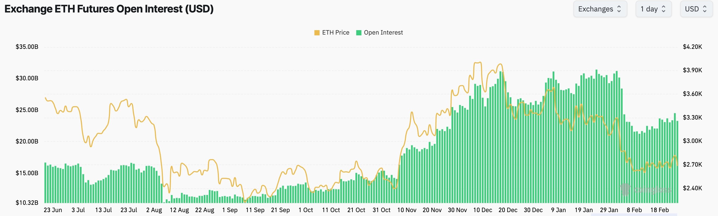Open the 1 day timeframe selector
Viewport: 718px width, 216px height.
point(653,9)
